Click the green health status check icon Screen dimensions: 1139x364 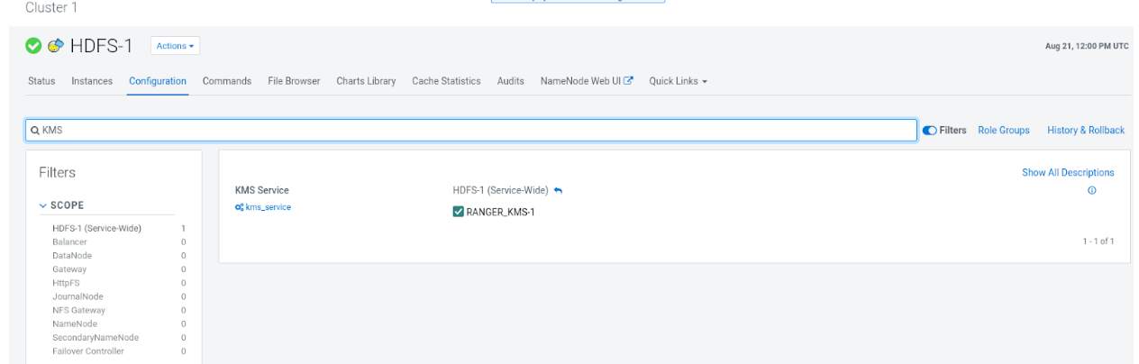pos(33,46)
